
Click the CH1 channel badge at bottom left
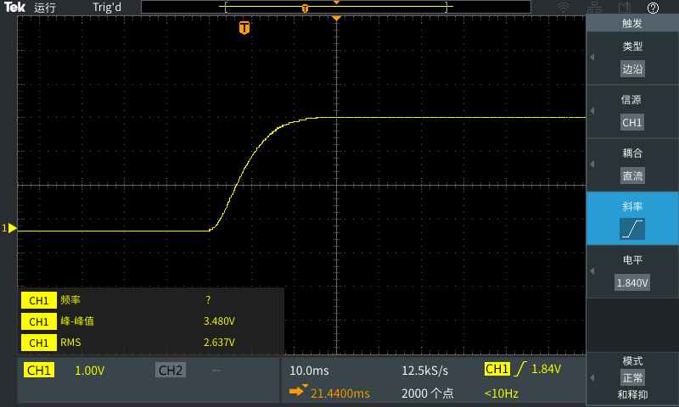(39, 371)
